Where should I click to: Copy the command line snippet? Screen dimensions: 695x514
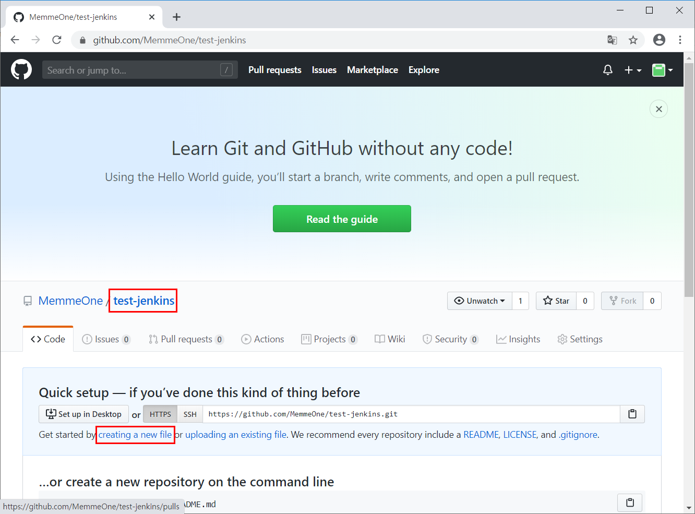click(x=630, y=503)
